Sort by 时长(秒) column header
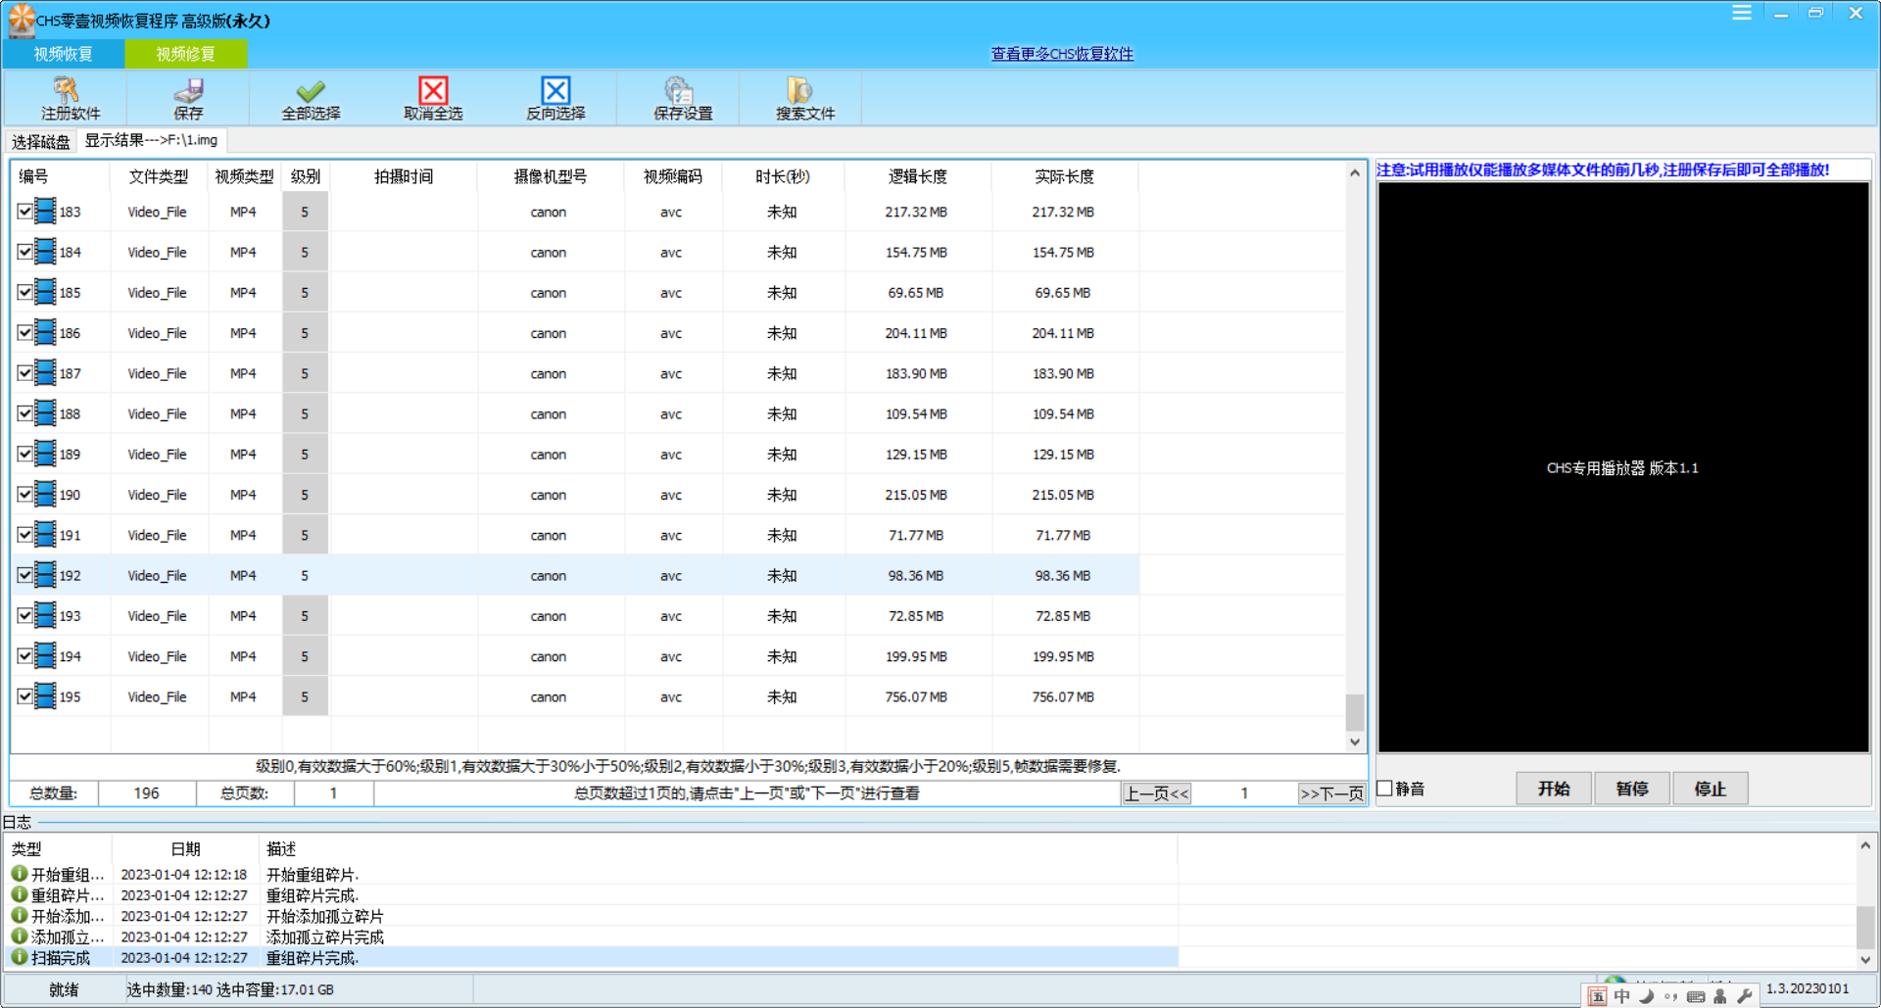Viewport: 1881px width, 1008px height. pos(783,176)
